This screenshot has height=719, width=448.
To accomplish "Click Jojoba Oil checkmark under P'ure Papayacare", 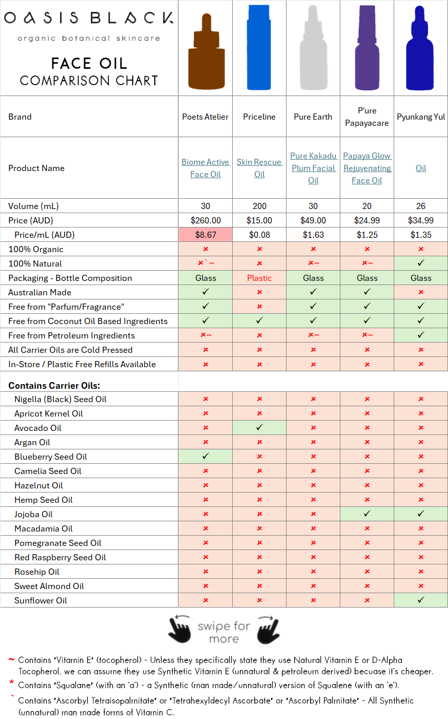I will (367, 514).
